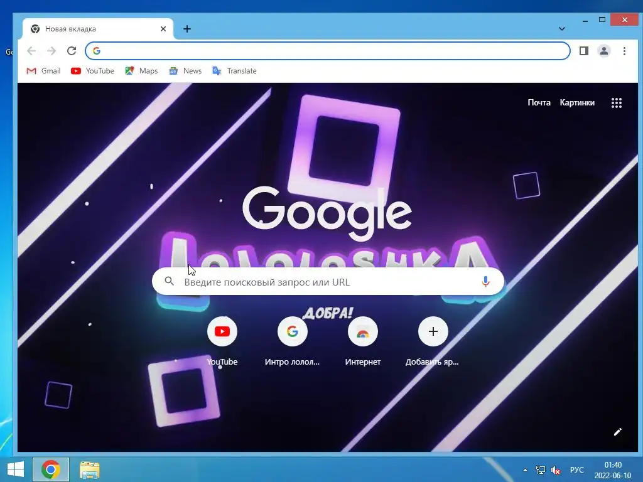
Task: Open a new tab with plus button
Action: [187, 29]
